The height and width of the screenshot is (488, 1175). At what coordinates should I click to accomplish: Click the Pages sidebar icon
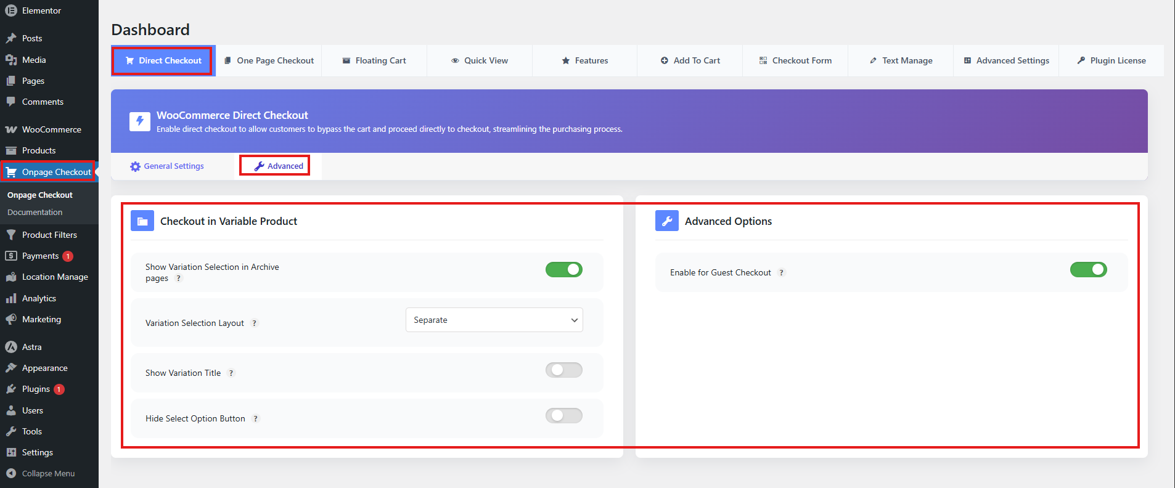[x=11, y=81]
